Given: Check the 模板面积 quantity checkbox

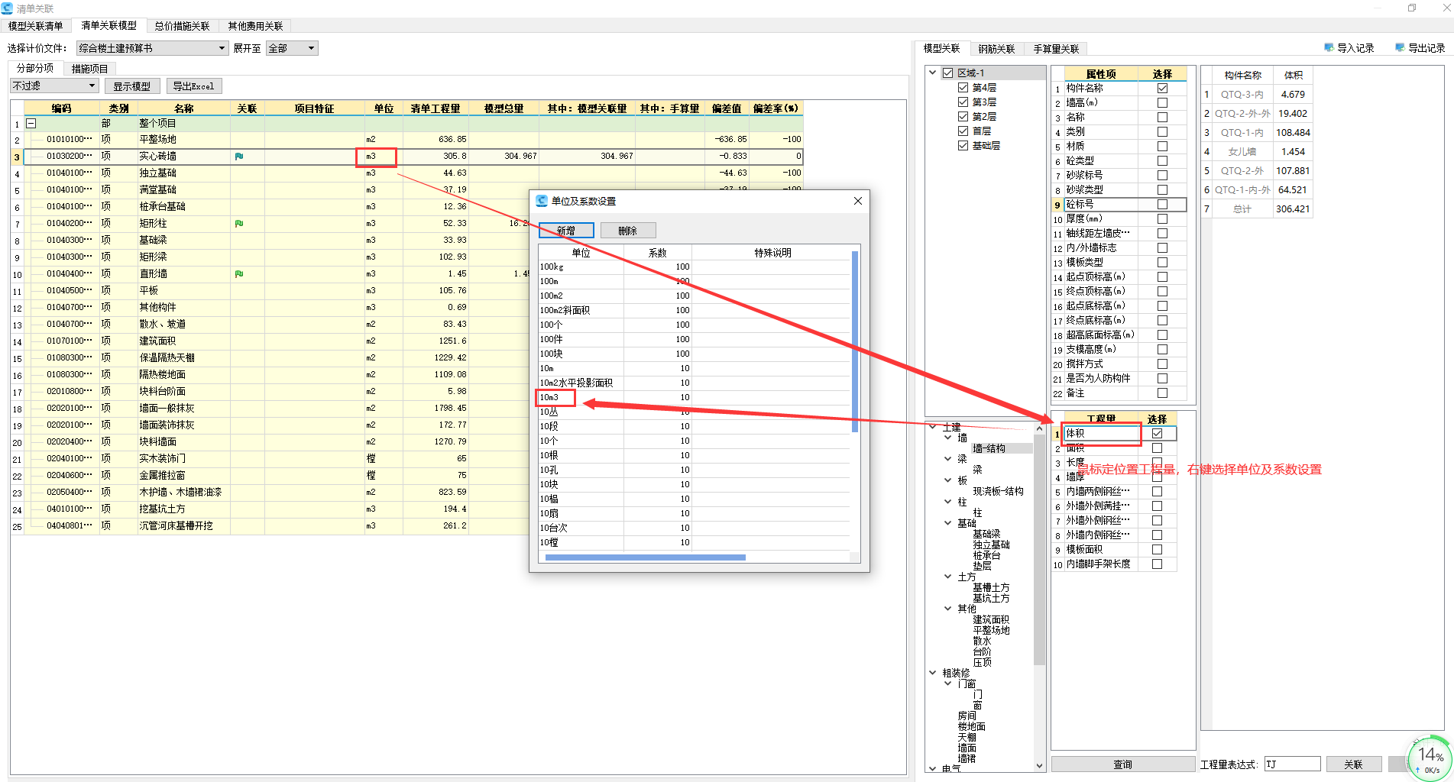Looking at the screenshot, I should pos(1157,550).
